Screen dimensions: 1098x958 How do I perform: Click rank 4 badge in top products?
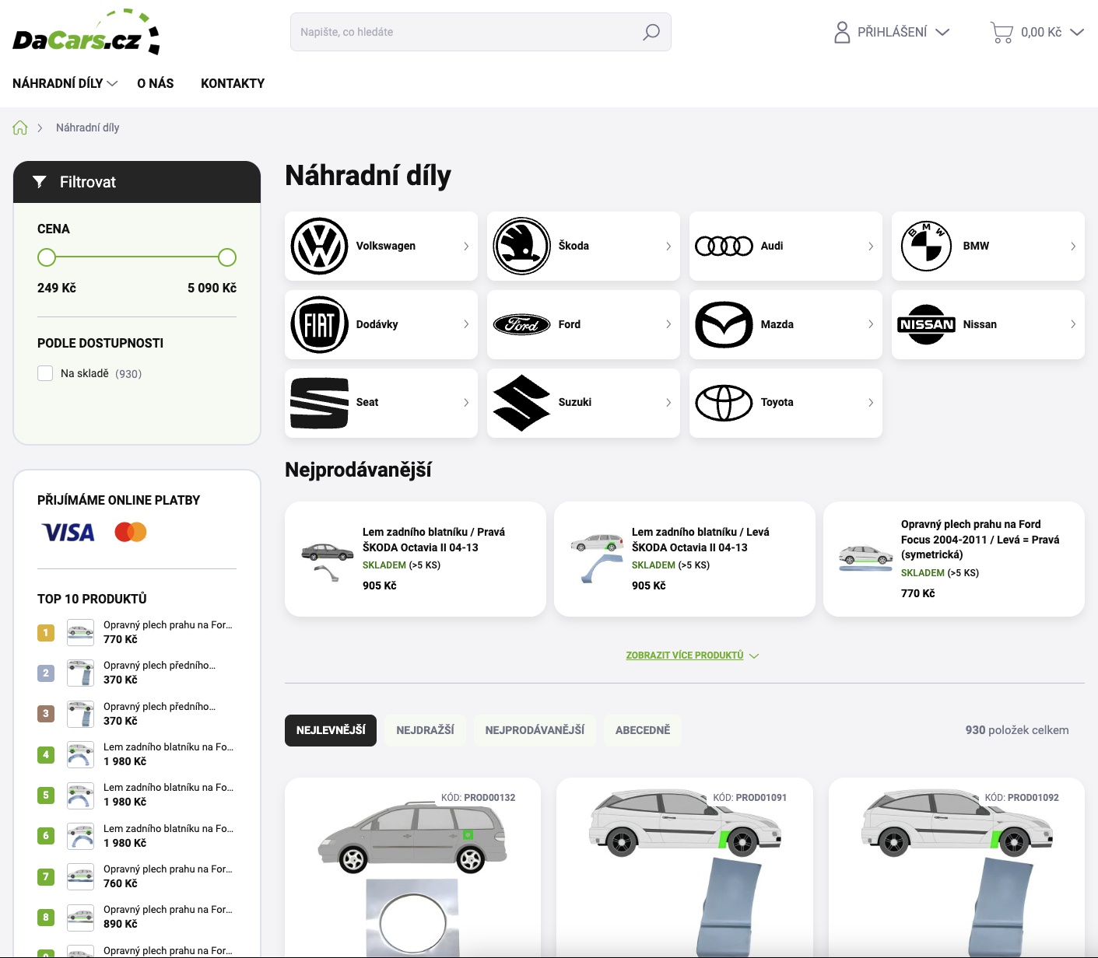46,754
